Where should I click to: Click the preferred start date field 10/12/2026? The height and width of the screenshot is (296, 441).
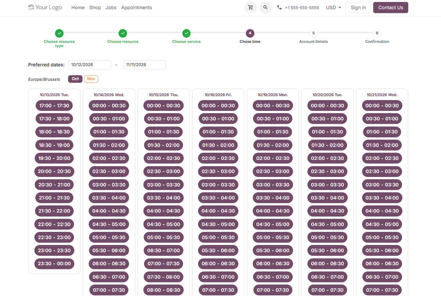tap(89, 65)
